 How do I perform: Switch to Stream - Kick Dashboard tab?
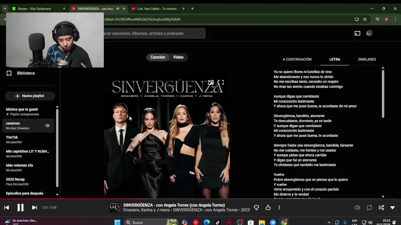34,9
